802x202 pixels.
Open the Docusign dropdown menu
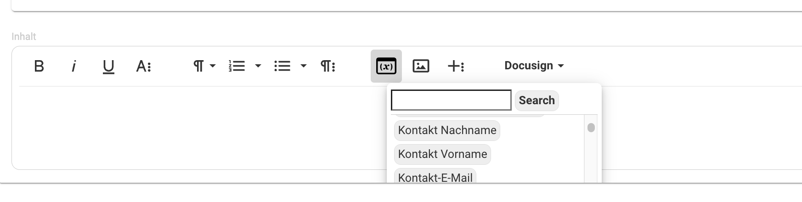point(534,66)
